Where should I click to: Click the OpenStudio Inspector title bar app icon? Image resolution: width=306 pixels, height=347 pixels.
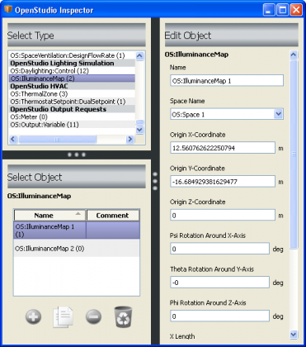pos(8,10)
